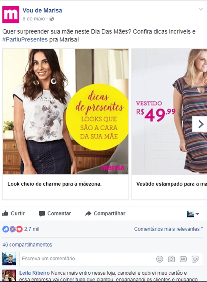Open the Vou de Marisa page link
207x282 pixels.
pos(42,10)
